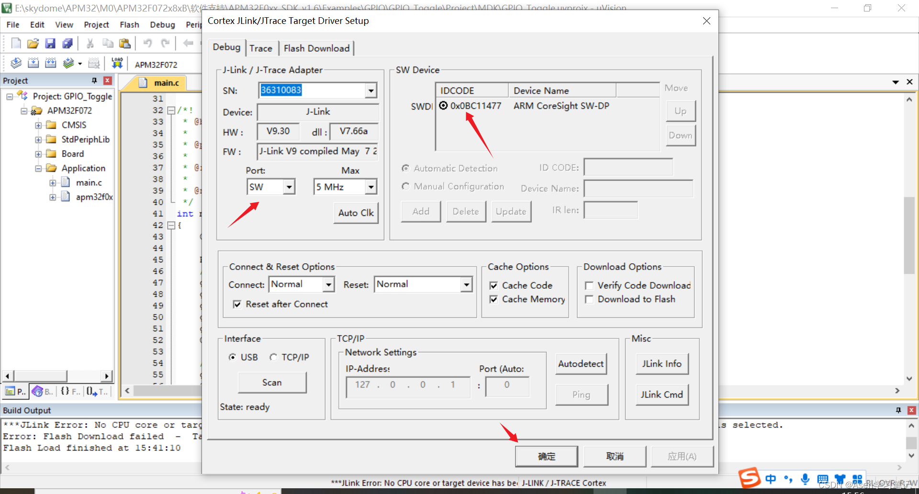Click the Save All icon
Screen dimensions: 919x494
(x=67, y=44)
